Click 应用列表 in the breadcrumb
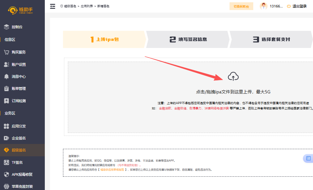 (x=87, y=6)
